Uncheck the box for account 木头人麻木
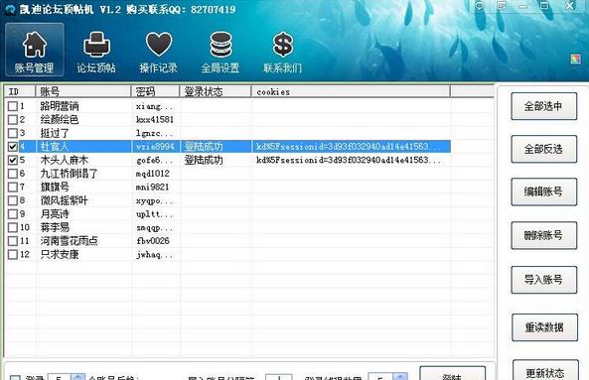589x380 pixels. (13, 160)
